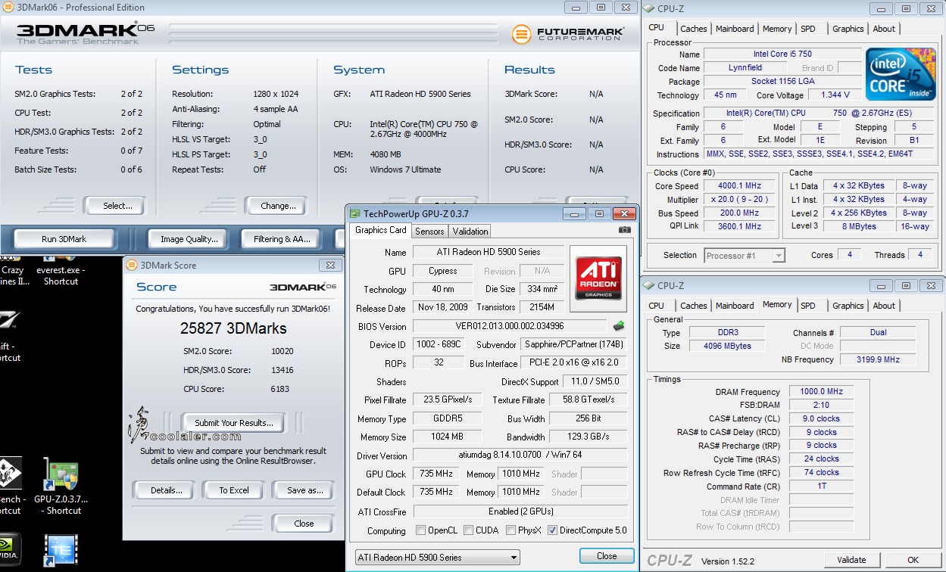Image resolution: width=946 pixels, height=572 pixels.
Task: Toggle the OpenCL checkbox
Action: click(x=420, y=530)
